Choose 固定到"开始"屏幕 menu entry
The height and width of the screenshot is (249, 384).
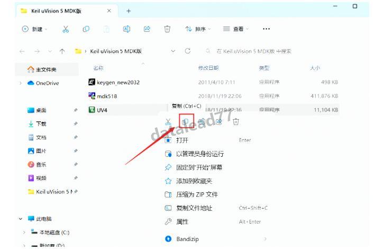pyautogui.click(x=199, y=167)
